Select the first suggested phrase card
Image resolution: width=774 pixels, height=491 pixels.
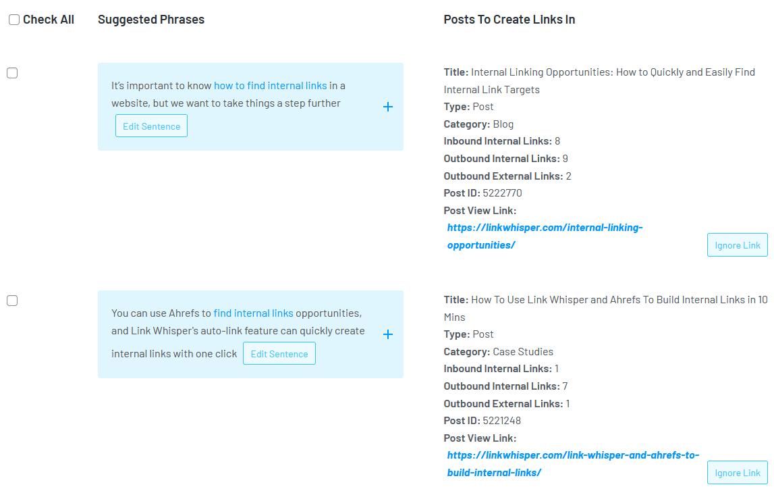pyautogui.click(x=250, y=106)
